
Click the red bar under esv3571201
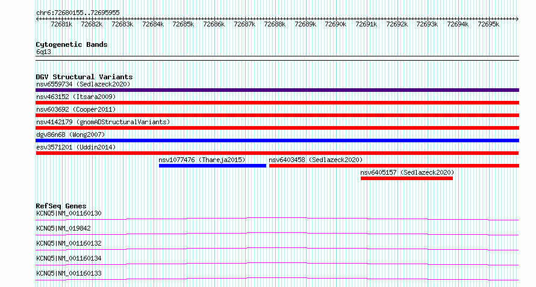277,153
